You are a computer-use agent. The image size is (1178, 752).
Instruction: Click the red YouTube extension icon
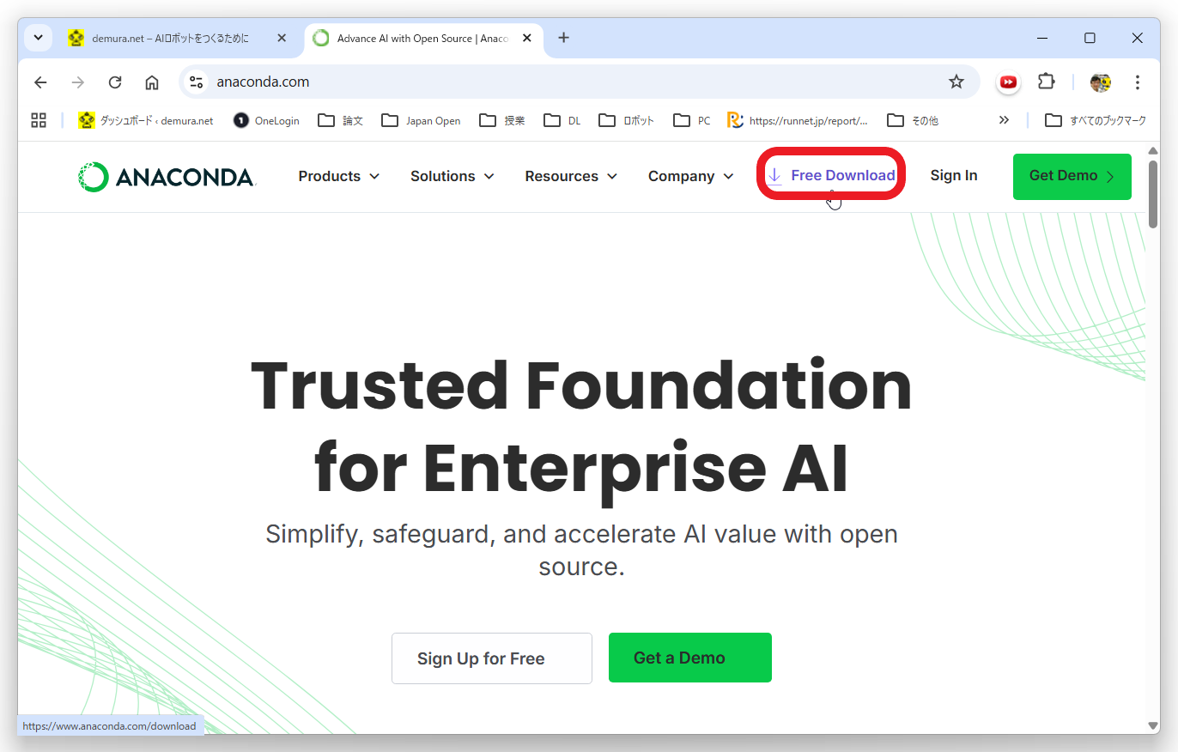[1008, 82]
